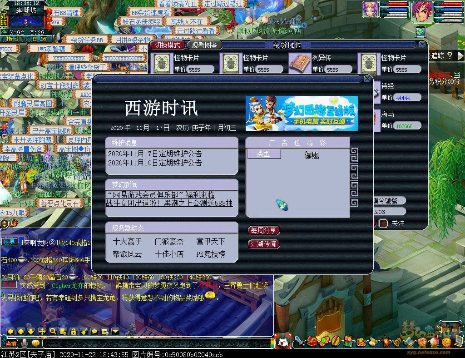The height and width of the screenshot is (358, 465).
Task: Click the 切换模式 button in stall window
Action: pyautogui.click(x=168, y=45)
